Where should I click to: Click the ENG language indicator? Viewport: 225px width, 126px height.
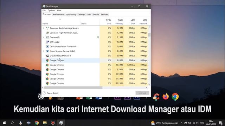click(202, 123)
